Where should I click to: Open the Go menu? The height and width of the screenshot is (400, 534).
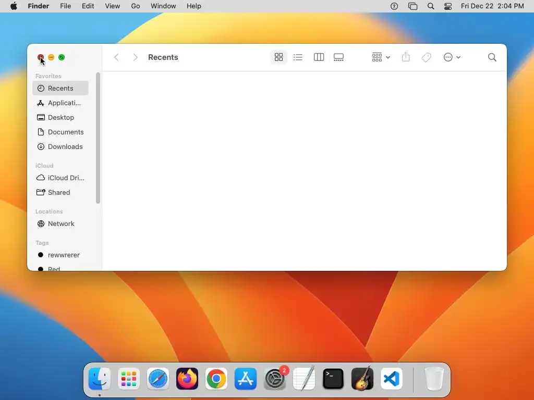136,6
